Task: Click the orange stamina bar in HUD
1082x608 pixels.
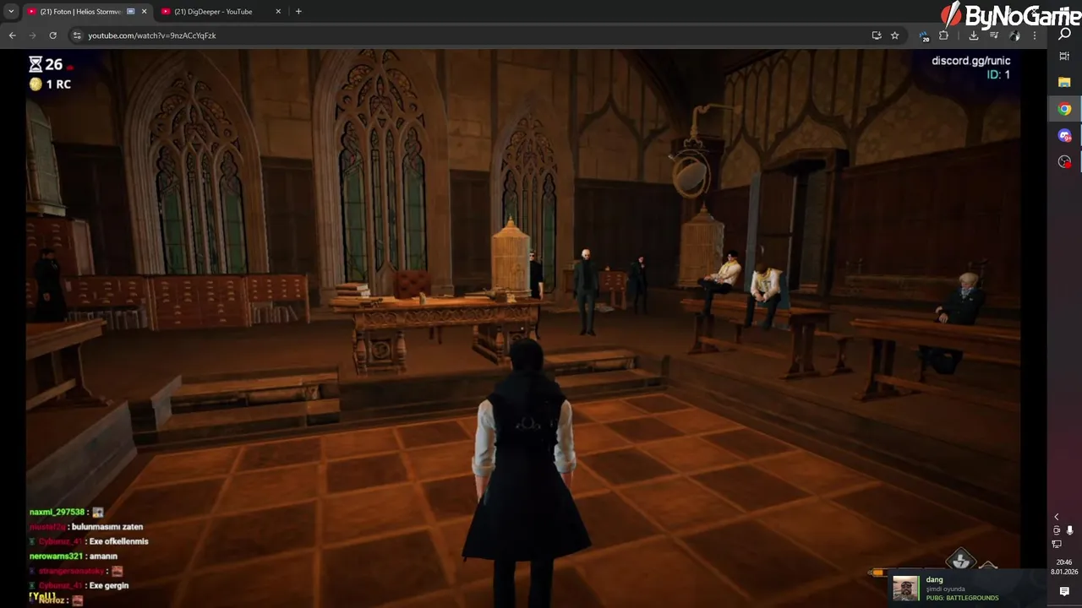Action: click(x=877, y=573)
